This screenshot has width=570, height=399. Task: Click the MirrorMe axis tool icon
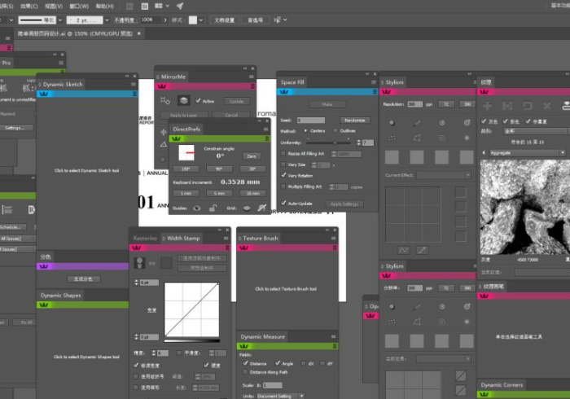[x=166, y=101]
